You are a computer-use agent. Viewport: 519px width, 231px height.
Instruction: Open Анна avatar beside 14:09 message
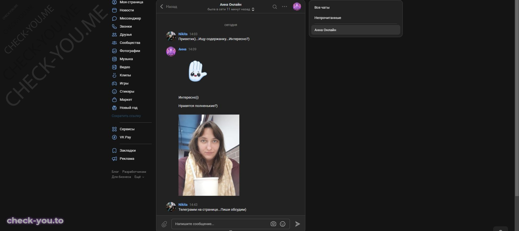pos(171,51)
